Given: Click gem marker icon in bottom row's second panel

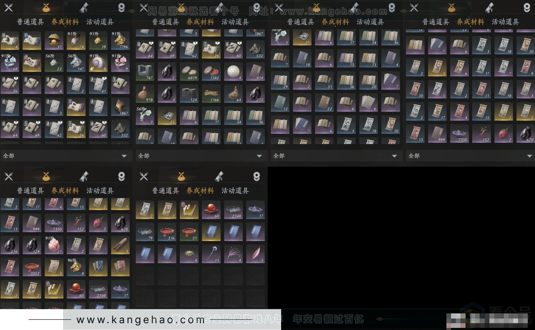Looking at the screenshot, I should 256,176.
